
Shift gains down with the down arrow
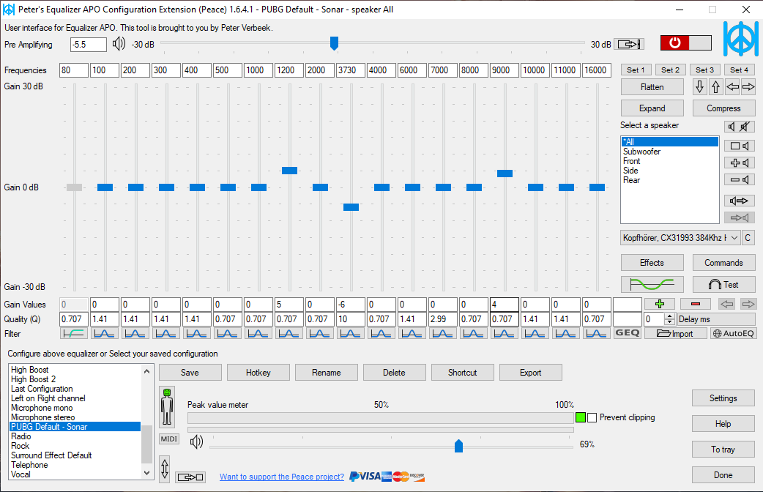pyautogui.click(x=700, y=87)
